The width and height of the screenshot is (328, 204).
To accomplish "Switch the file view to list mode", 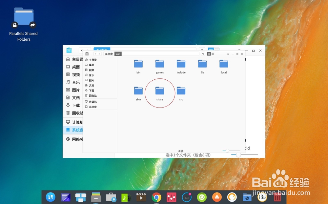I will [213, 53].
